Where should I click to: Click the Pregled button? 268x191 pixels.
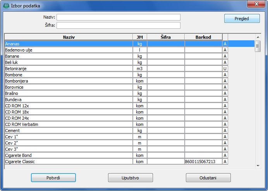point(242,18)
